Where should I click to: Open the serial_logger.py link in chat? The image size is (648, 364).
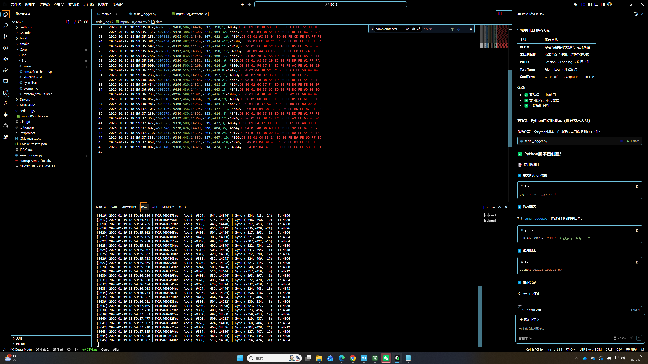536,218
